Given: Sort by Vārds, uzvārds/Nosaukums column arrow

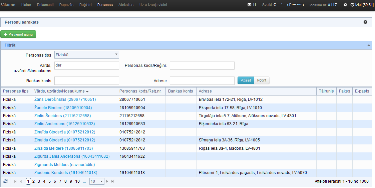Looking at the screenshot, I should (x=87, y=92).
